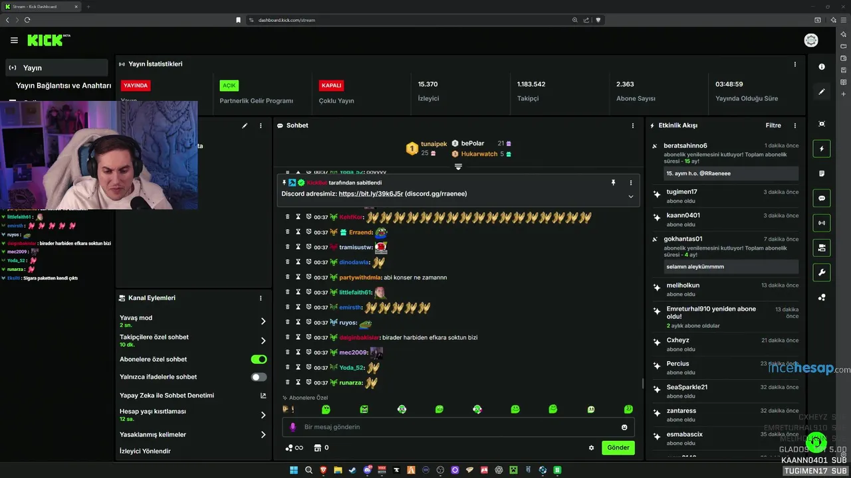851x478 pixels.
Task: Expand Takipçilere özel sohbet settings
Action: point(263,341)
